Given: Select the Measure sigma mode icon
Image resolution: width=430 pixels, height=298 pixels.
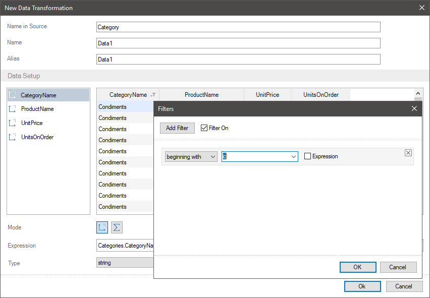Looking at the screenshot, I should pos(117,227).
